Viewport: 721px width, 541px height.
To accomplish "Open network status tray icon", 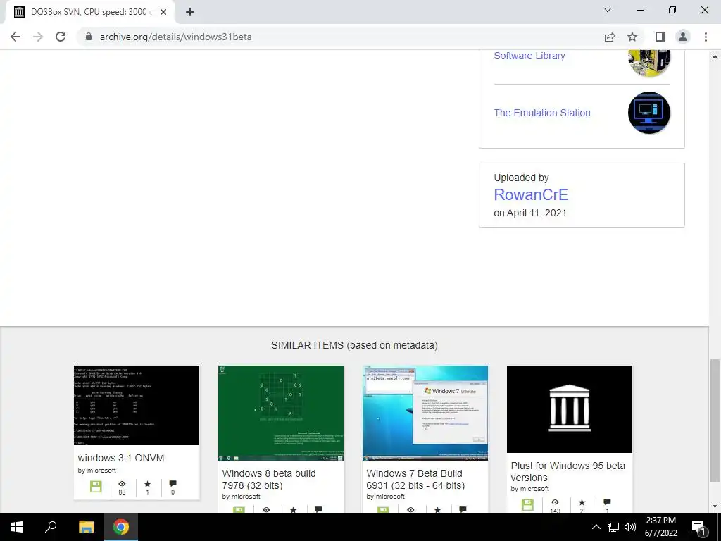I will pos(613,527).
